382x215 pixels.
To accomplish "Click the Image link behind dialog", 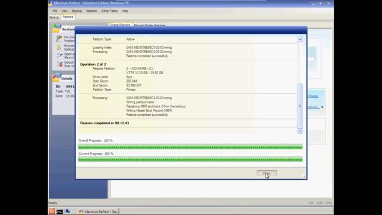I will [x=313, y=96].
